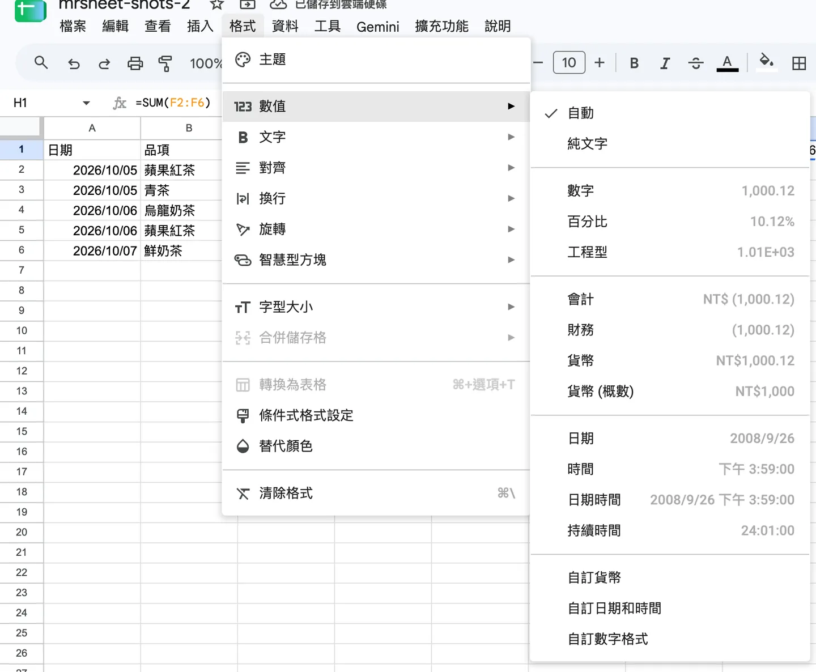Select column A header
This screenshot has height=672, width=816.
pos(92,128)
